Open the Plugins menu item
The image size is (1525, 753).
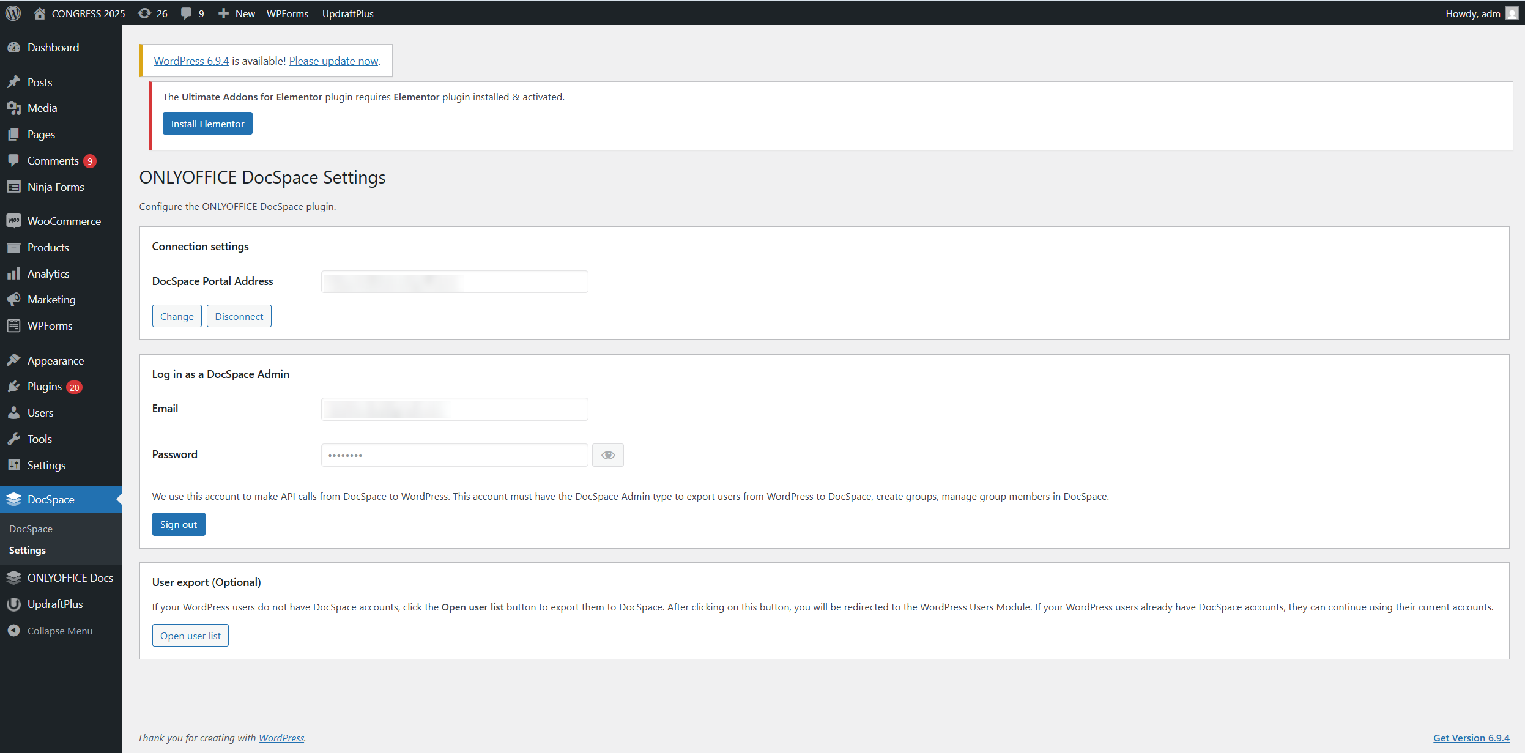pos(45,387)
